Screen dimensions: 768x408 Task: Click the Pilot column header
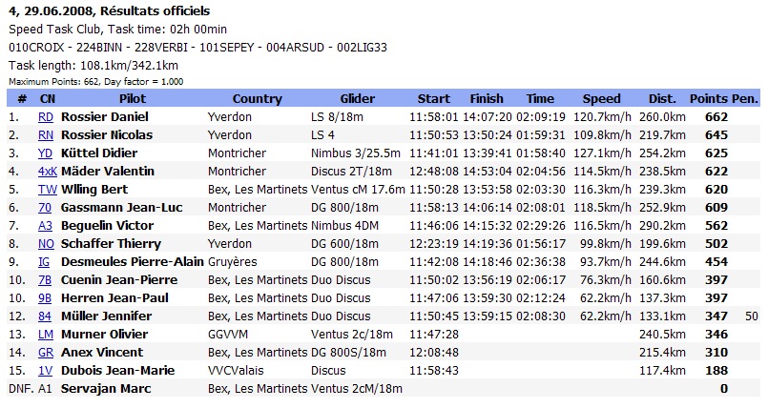point(133,98)
